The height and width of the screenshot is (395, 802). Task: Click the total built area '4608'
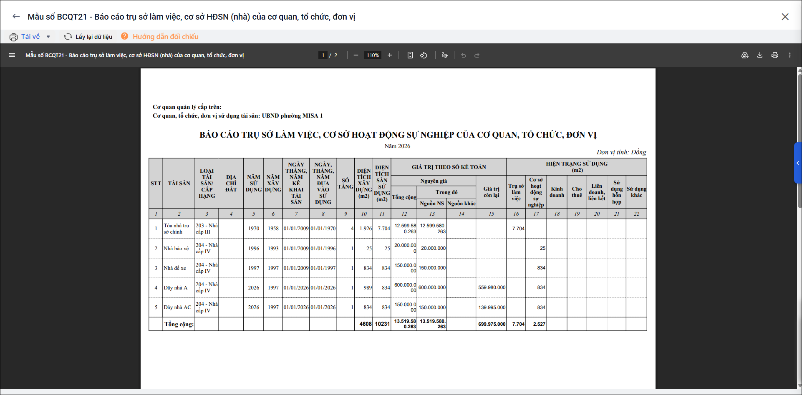(x=366, y=324)
